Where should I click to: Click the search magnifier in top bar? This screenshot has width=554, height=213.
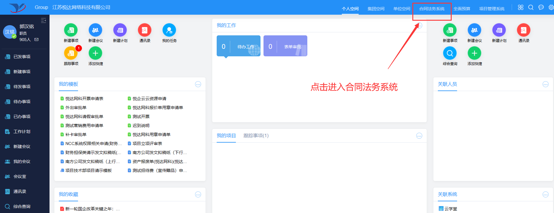coord(531,7)
